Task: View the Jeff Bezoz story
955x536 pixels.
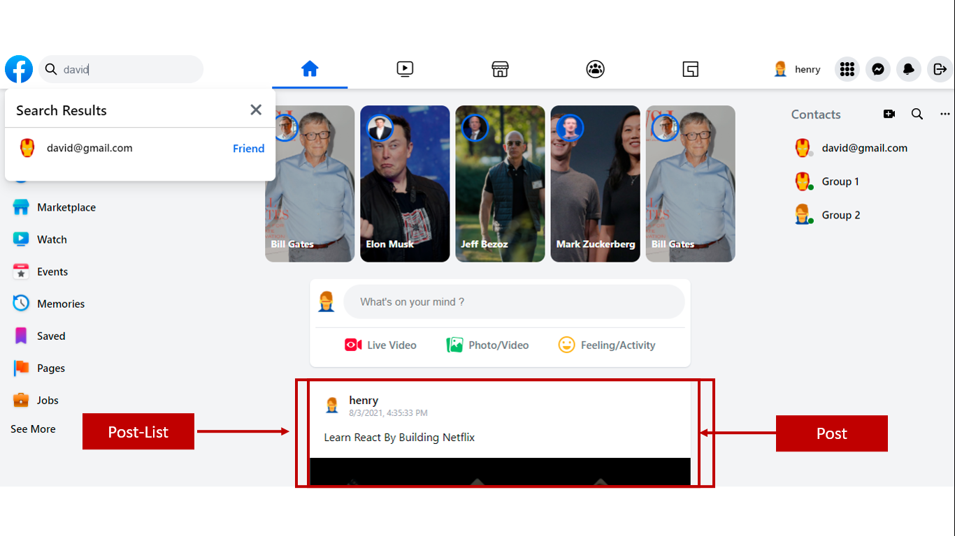Action: point(500,184)
